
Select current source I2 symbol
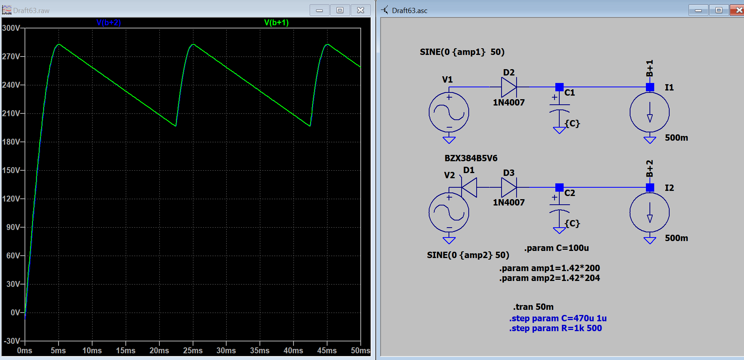coord(649,212)
